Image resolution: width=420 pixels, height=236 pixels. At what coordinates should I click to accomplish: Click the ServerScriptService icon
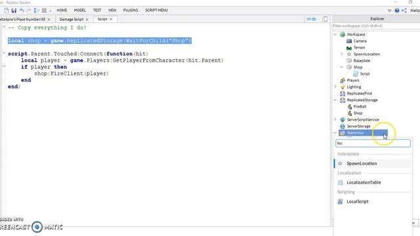[x=343, y=119]
